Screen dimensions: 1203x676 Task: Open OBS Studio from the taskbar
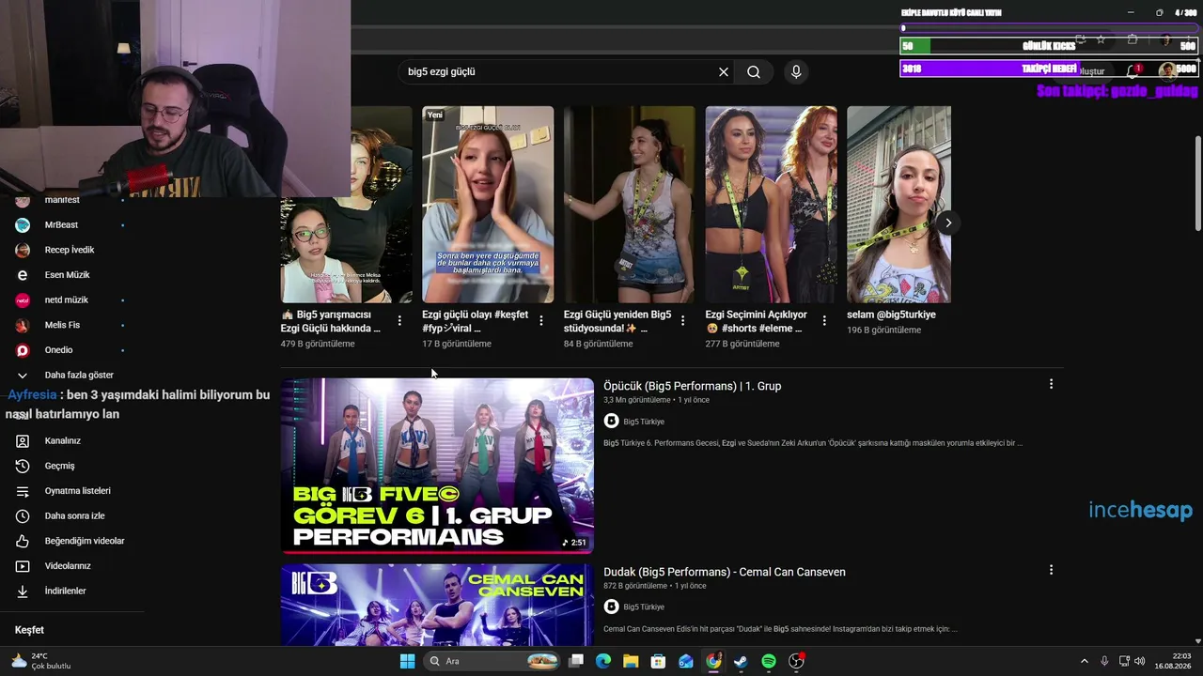(x=796, y=661)
